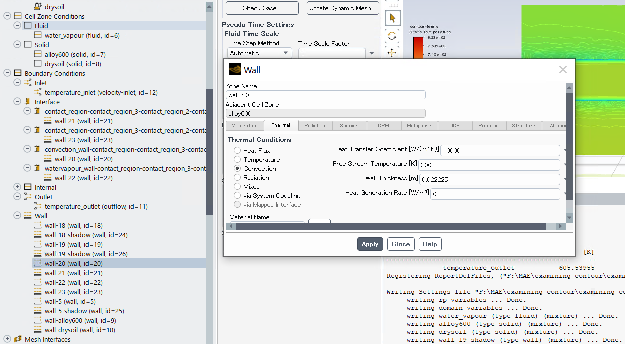Screen dimensions: 625x344
Task: Click the Fluid group grid icon
Action: click(28, 26)
